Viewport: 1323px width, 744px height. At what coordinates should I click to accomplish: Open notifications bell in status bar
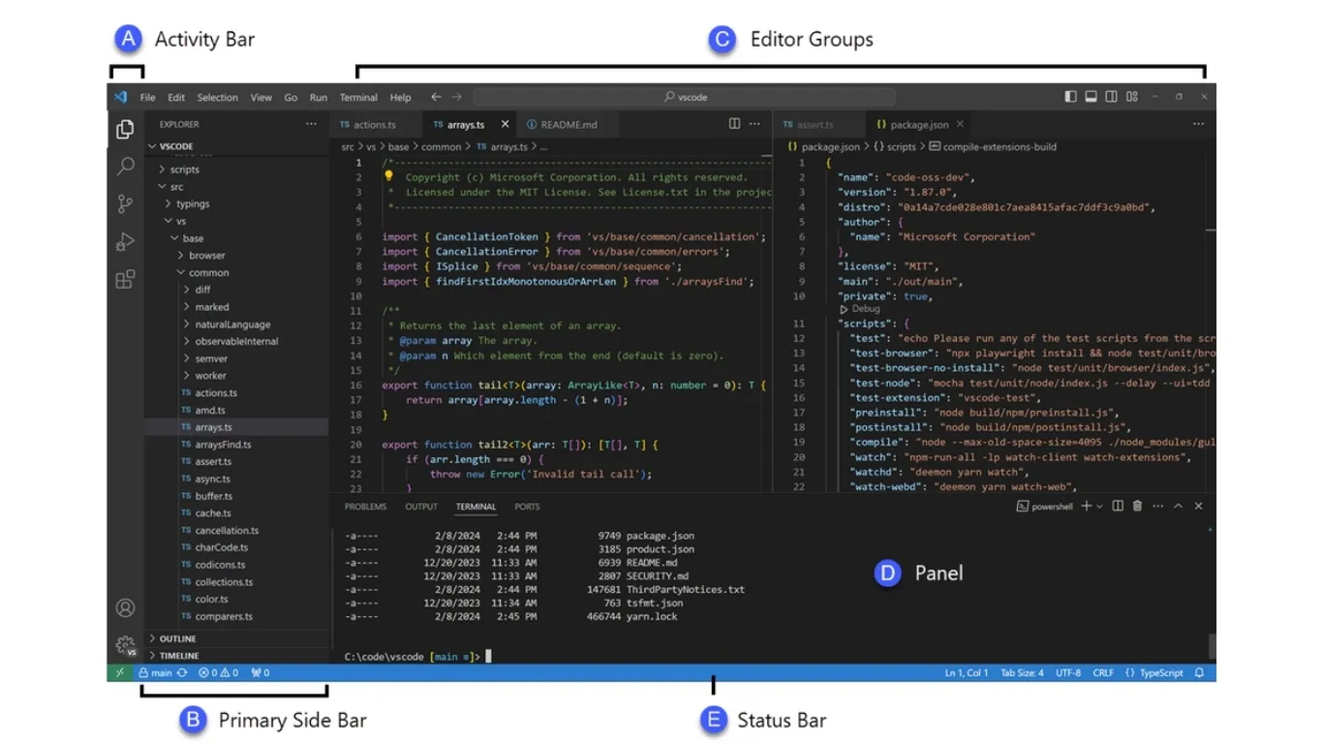(x=1199, y=672)
